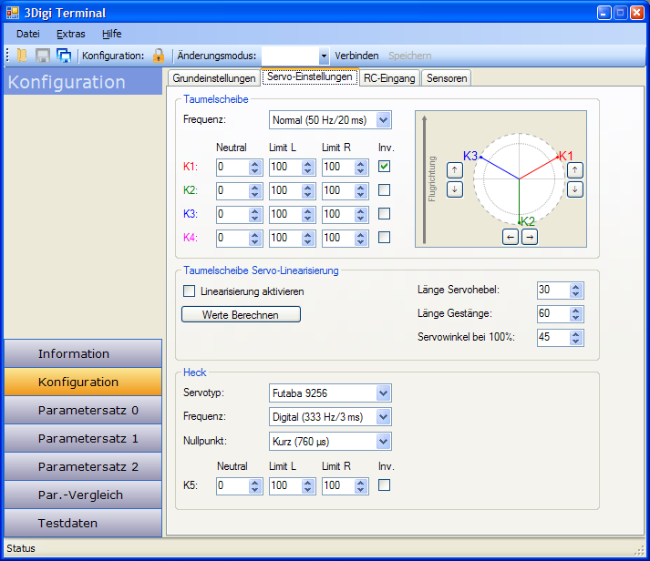650x561 pixels.
Task: Click the K1 spinner for Limit R
Action: (x=361, y=168)
